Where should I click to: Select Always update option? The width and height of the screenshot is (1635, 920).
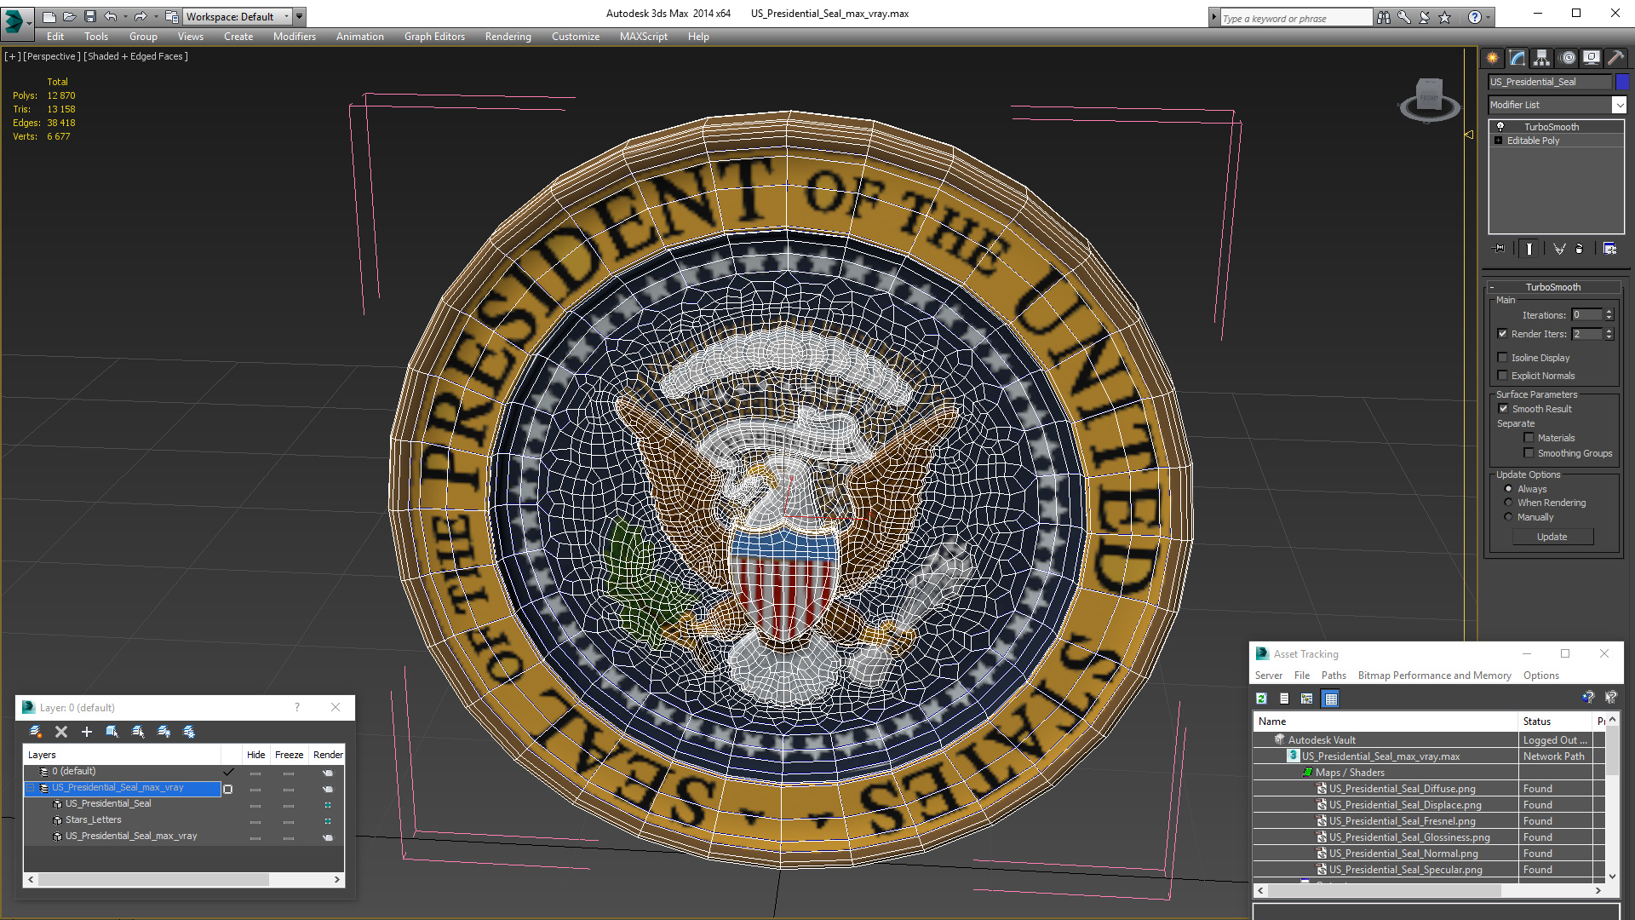[x=1508, y=489]
